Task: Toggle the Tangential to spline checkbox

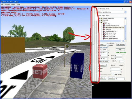Action: pos(99,74)
